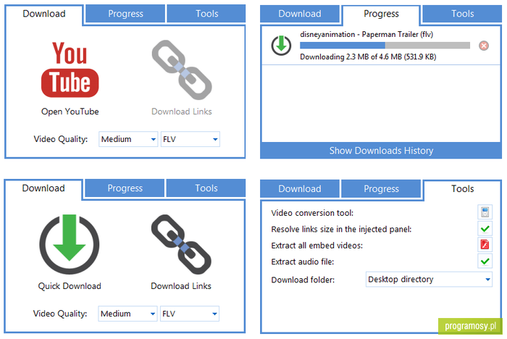The image size is (507, 339).
Task: Select Download tab in top-left panel
Action: click(x=44, y=14)
